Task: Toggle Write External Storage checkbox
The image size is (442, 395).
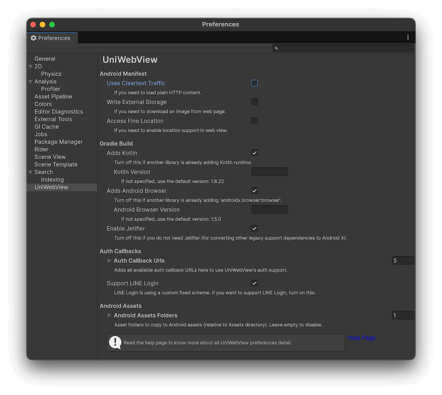Action: [255, 102]
